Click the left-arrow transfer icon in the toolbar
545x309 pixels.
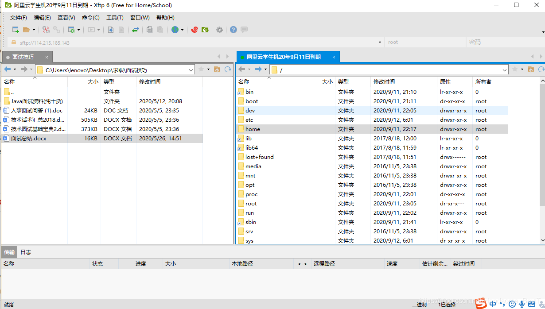tap(111, 30)
